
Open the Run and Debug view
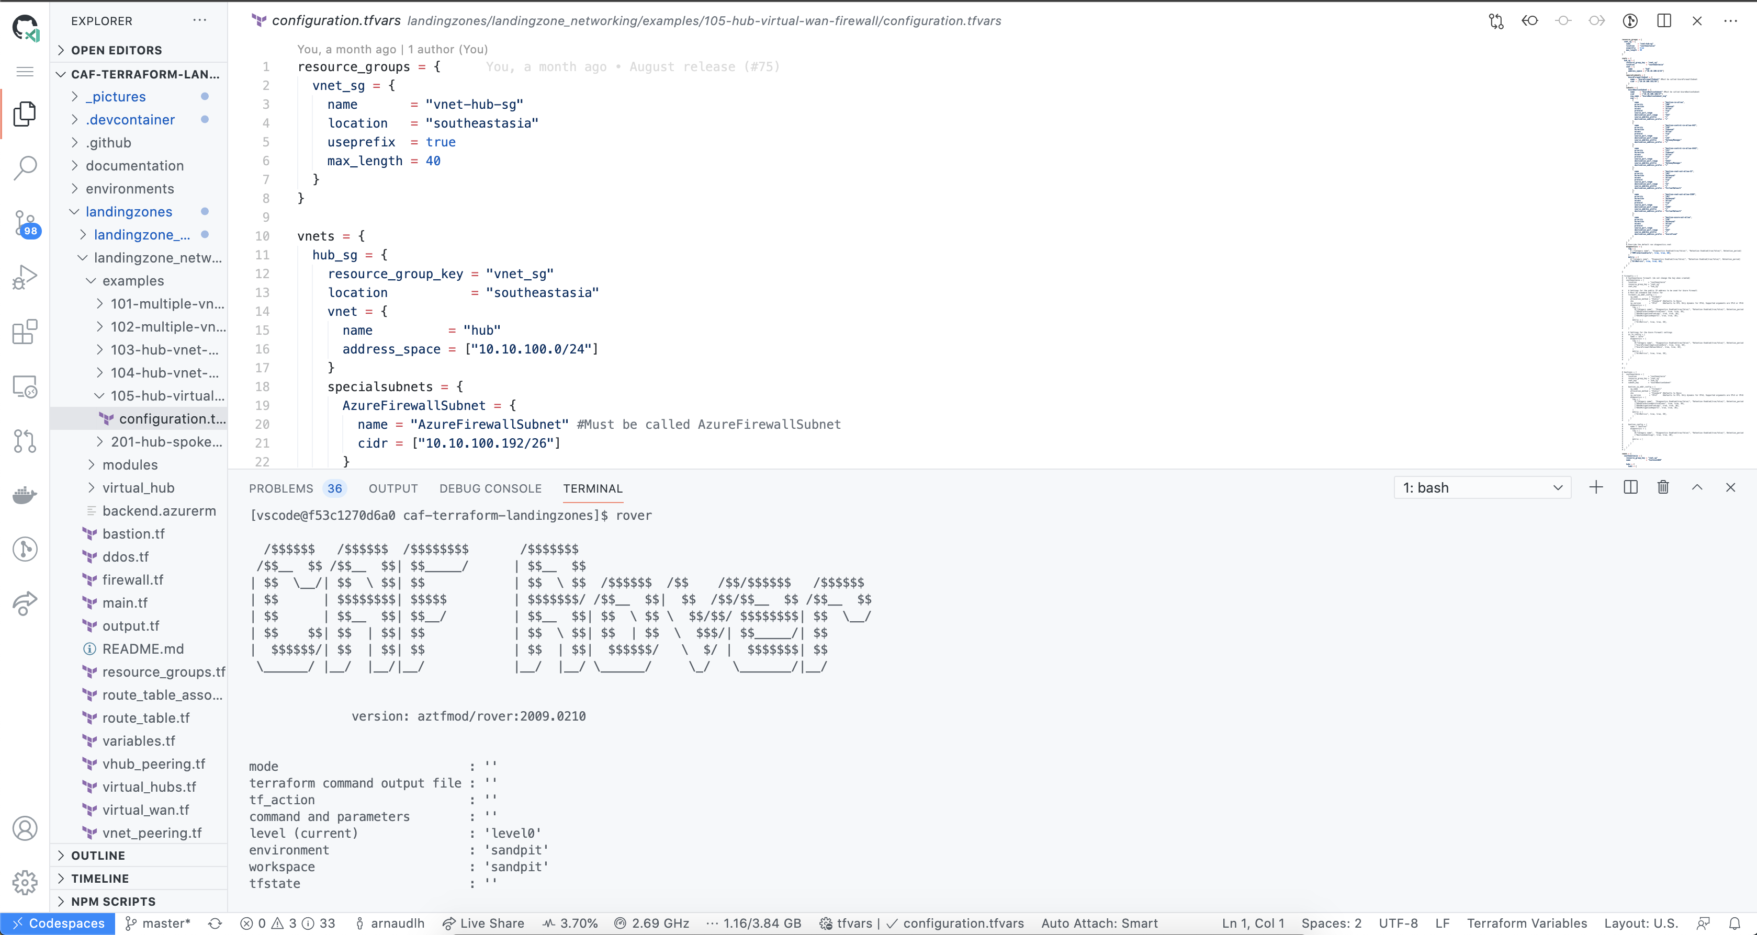click(25, 277)
